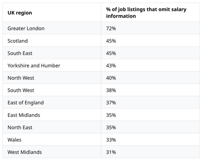Click the 43% value in the table
The width and height of the screenshot is (203, 160).
(x=111, y=66)
